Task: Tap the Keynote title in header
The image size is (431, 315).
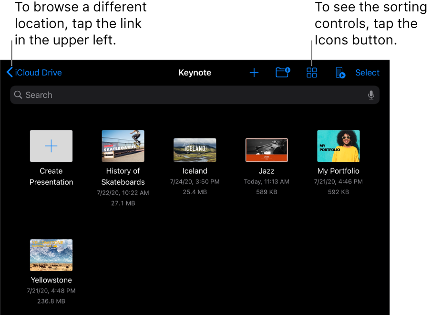Action: pyautogui.click(x=195, y=73)
